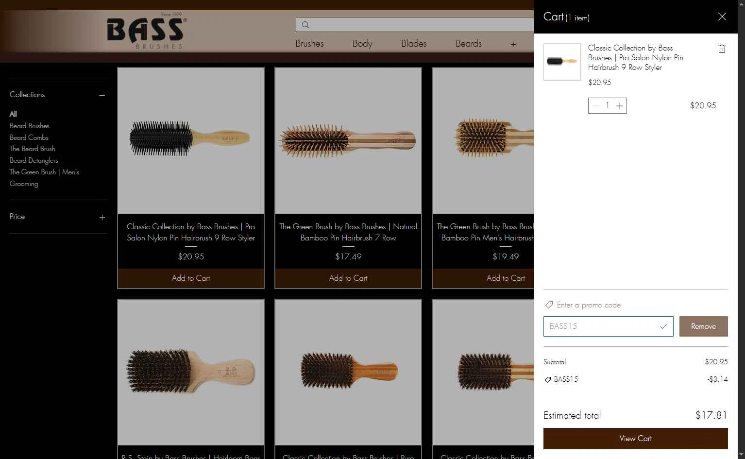
Task: Click the $17.81 estimated total amount
Action: pos(711,415)
